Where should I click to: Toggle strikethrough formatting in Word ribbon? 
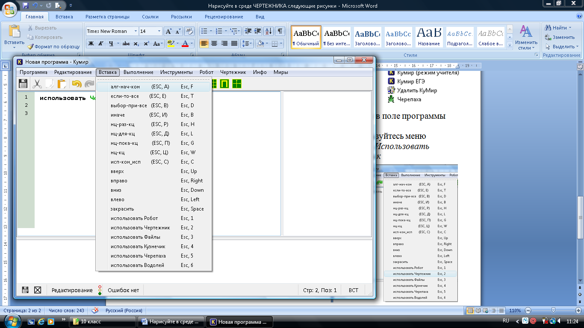point(126,44)
